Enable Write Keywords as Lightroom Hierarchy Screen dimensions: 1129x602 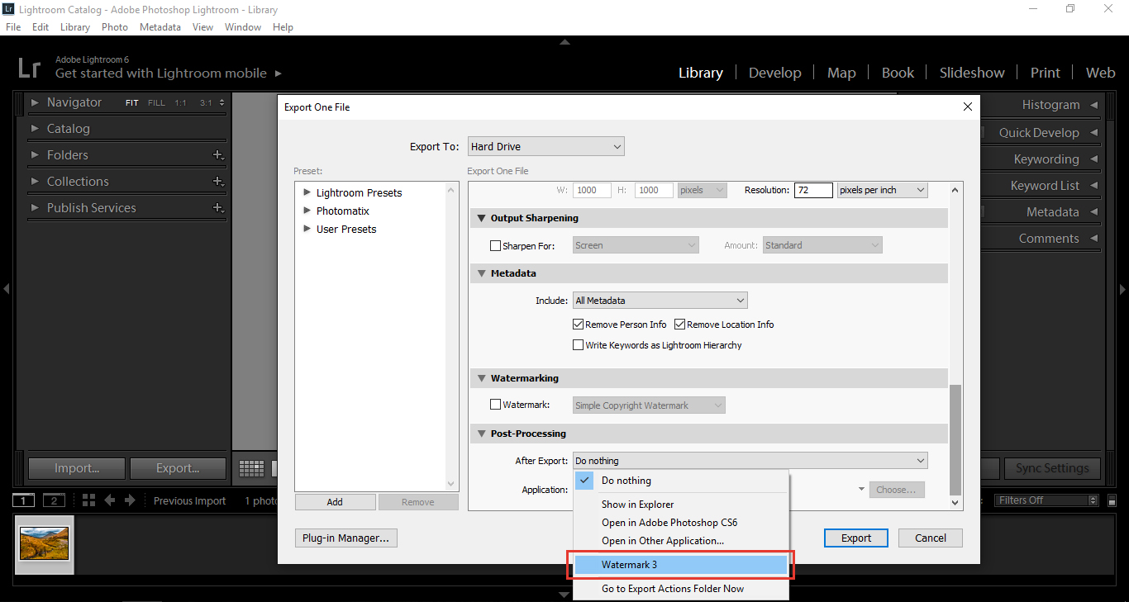click(x=579, y=345)
